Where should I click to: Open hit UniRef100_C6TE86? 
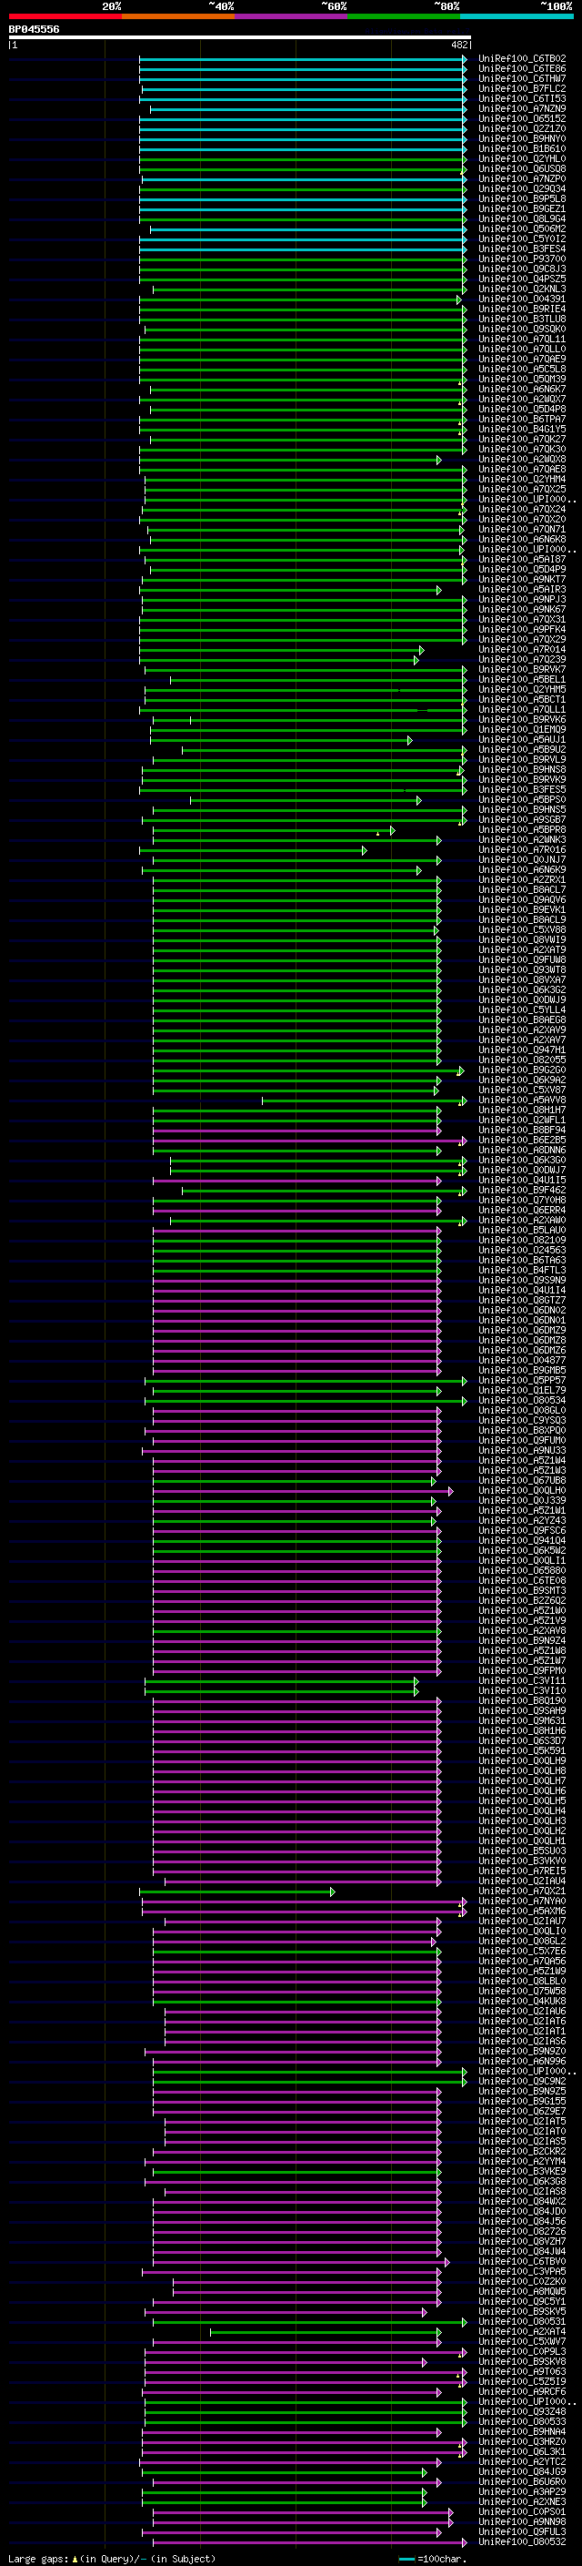click(x=522, y=69)
